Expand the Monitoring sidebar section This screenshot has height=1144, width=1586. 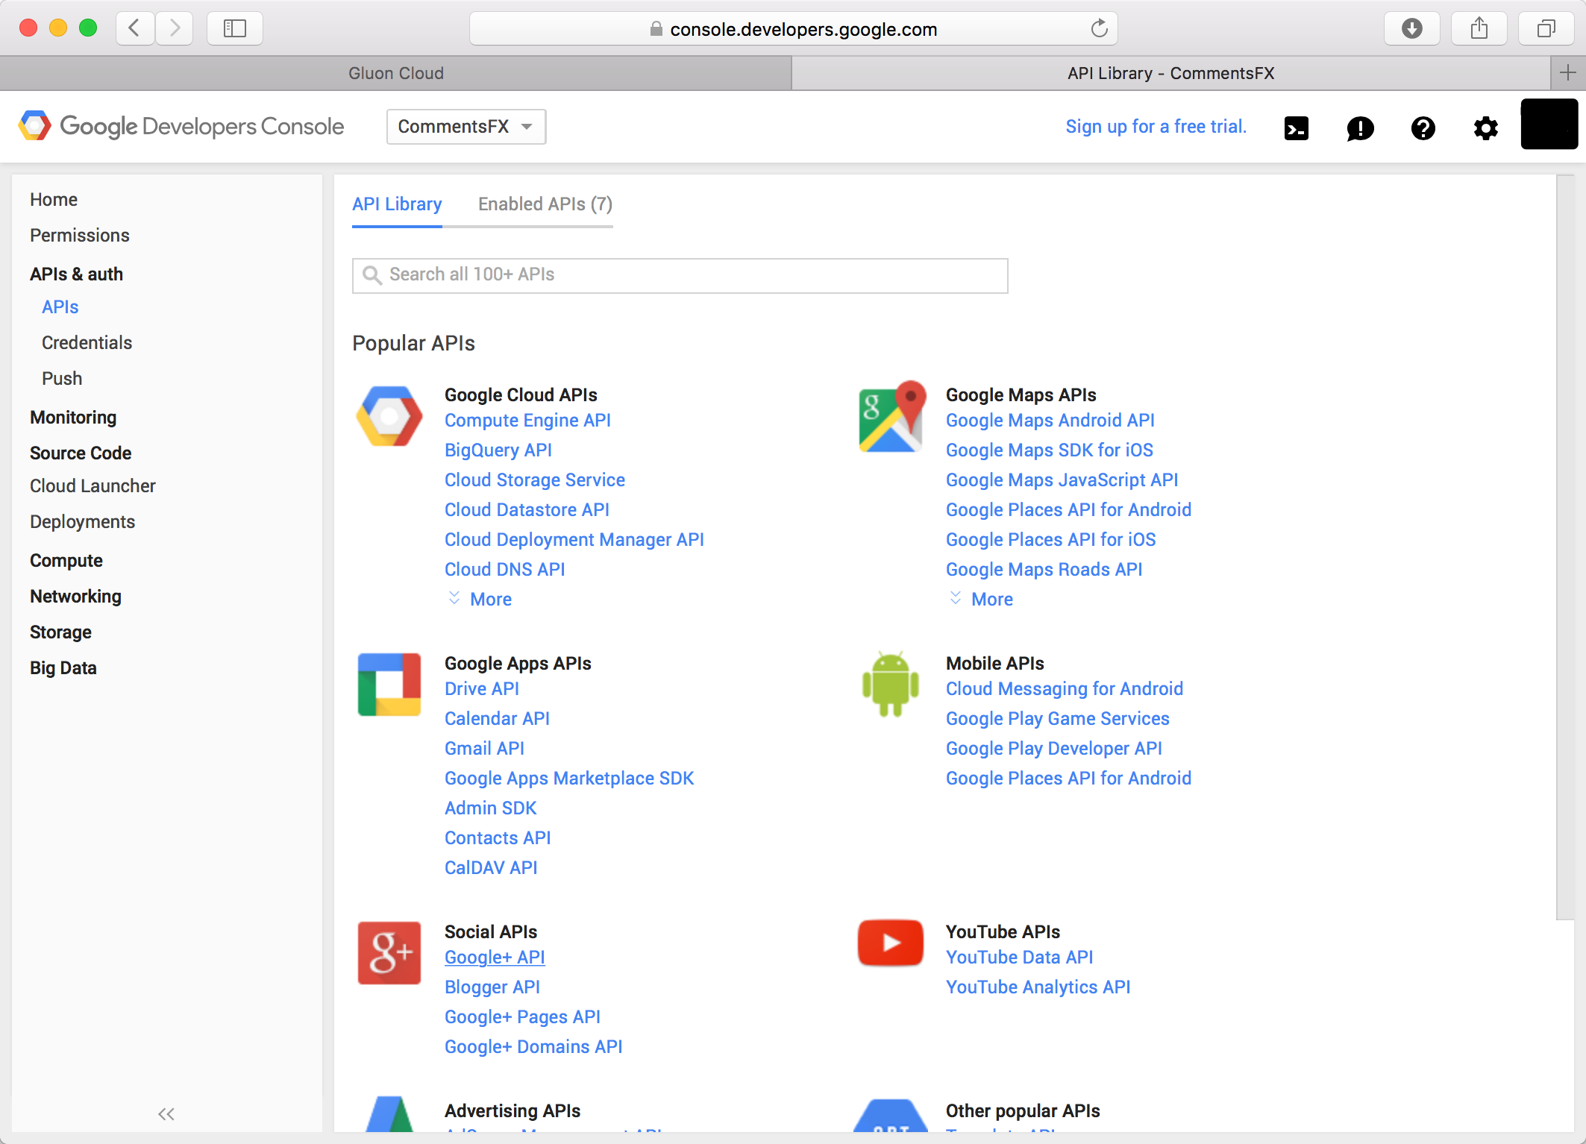coord(73,417)
